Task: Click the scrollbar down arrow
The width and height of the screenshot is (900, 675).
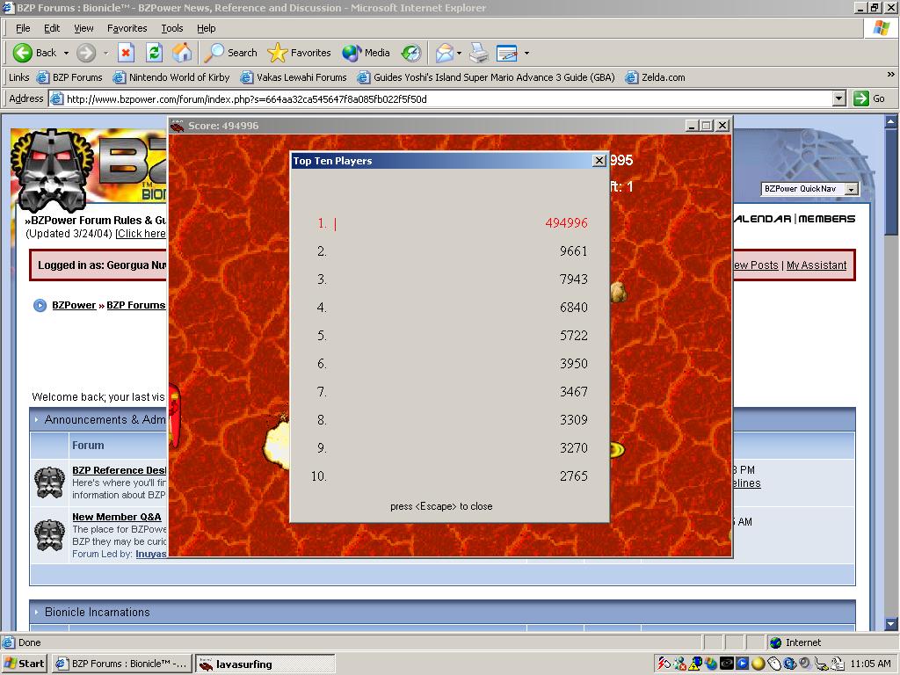Action: 891,624
